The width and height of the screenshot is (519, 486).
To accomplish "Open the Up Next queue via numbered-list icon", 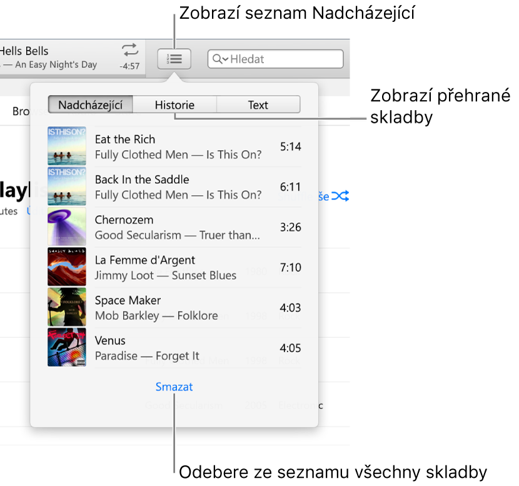I will coord(174,59).
